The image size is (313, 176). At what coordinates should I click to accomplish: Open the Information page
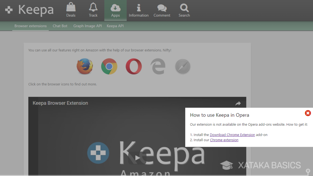[138, 10]
